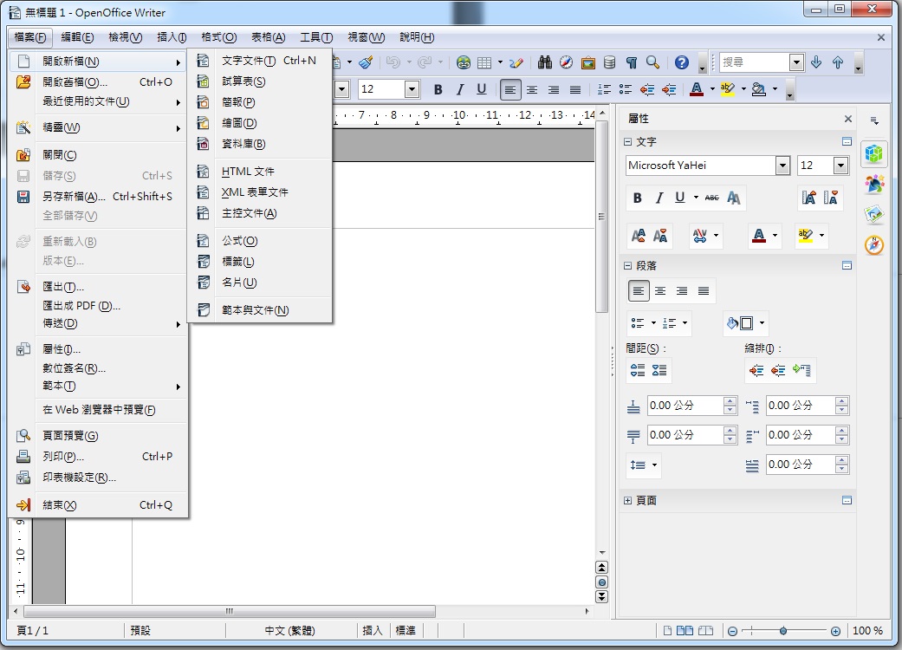The height and width of the screenshot is (650, 902).
Task: Click the zoom slider in the status bar
Action: point(782,631)
